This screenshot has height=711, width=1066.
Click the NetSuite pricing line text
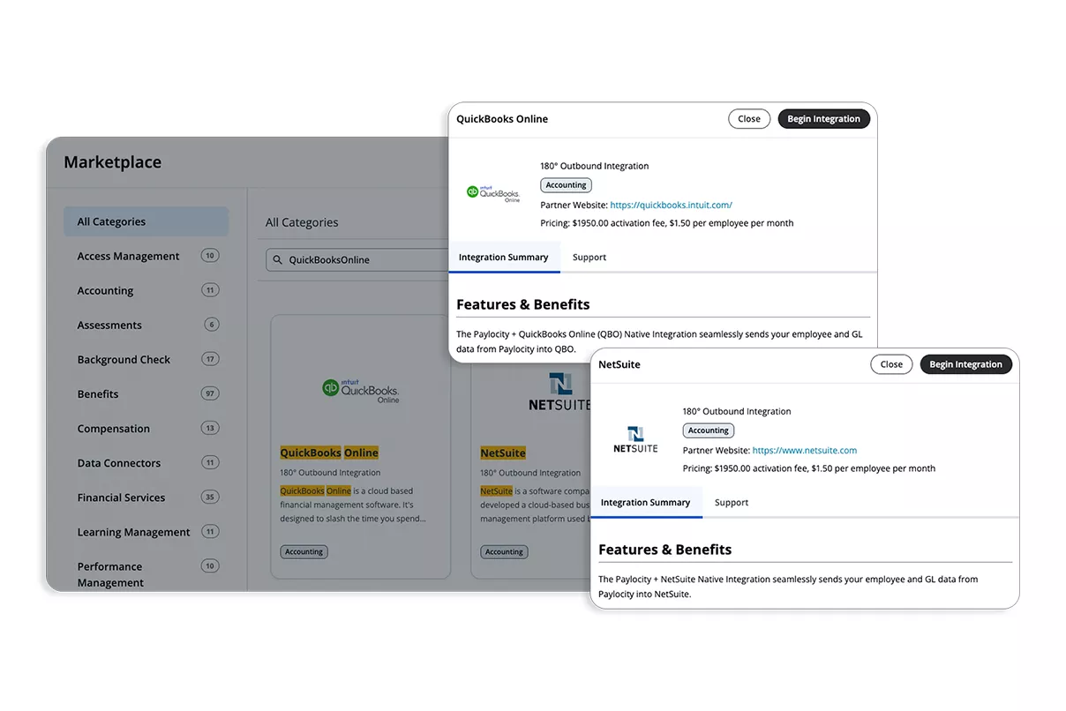coord(809,468)
